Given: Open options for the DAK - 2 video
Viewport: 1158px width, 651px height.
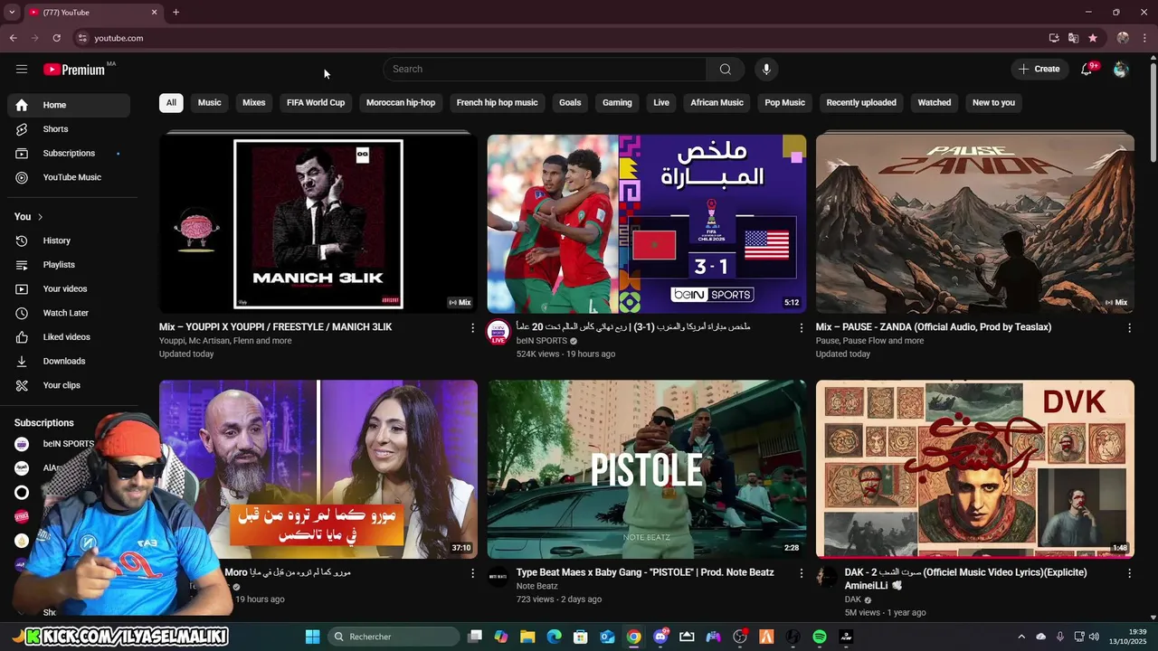Looking at the screenshot, I should point(1129,573).
